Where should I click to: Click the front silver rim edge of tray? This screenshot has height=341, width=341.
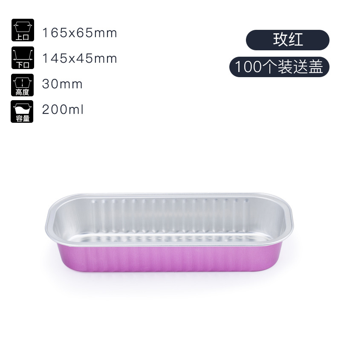170,244
